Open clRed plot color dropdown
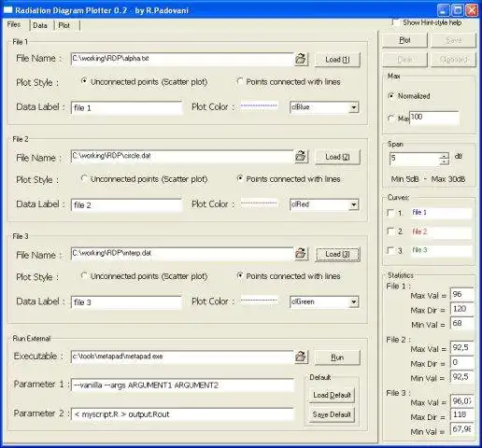 (353, 204)
